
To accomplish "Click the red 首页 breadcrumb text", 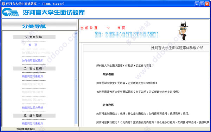I will point(121,28).
